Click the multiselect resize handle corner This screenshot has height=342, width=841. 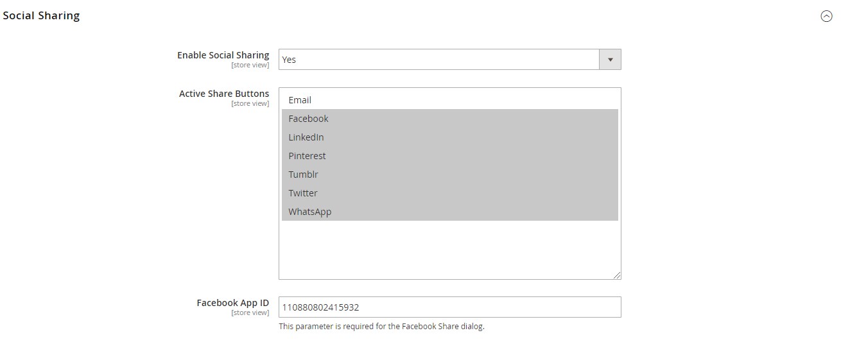pyautogui.click(x=617, y=275)
